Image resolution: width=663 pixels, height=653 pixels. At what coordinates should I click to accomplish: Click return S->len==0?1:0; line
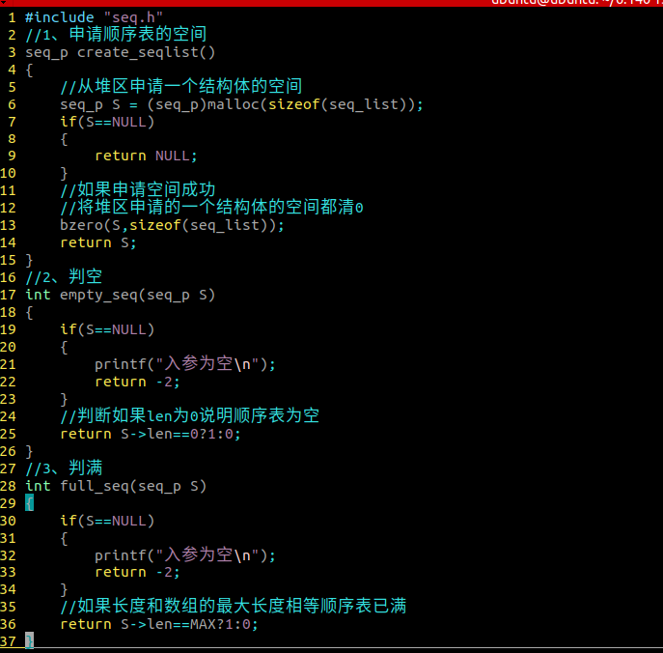tap(151, 434)
